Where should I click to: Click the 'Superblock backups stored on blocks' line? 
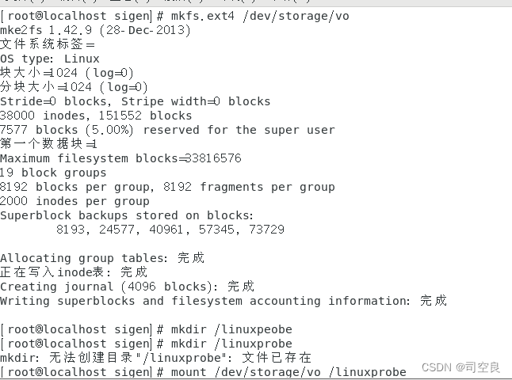pos(127,215)
